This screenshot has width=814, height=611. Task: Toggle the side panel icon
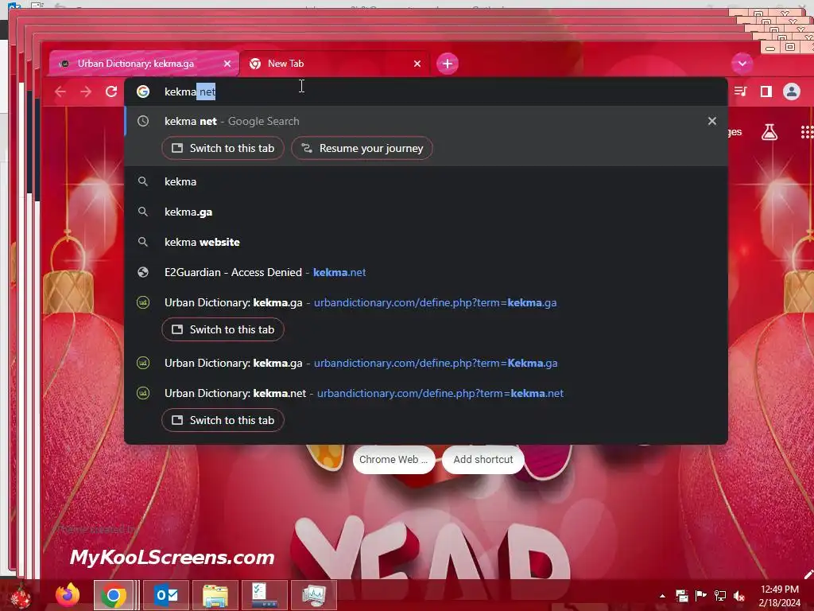[766, 92]
